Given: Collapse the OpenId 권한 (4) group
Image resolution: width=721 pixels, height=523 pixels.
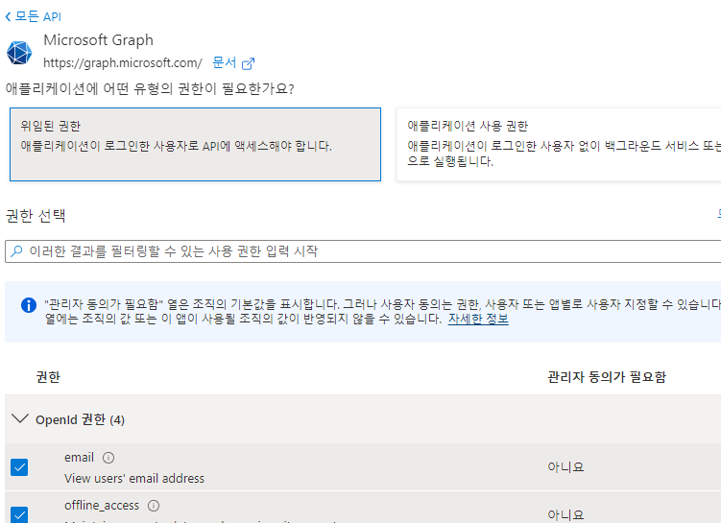Looking at the screenshot, I should click(20, 418).
